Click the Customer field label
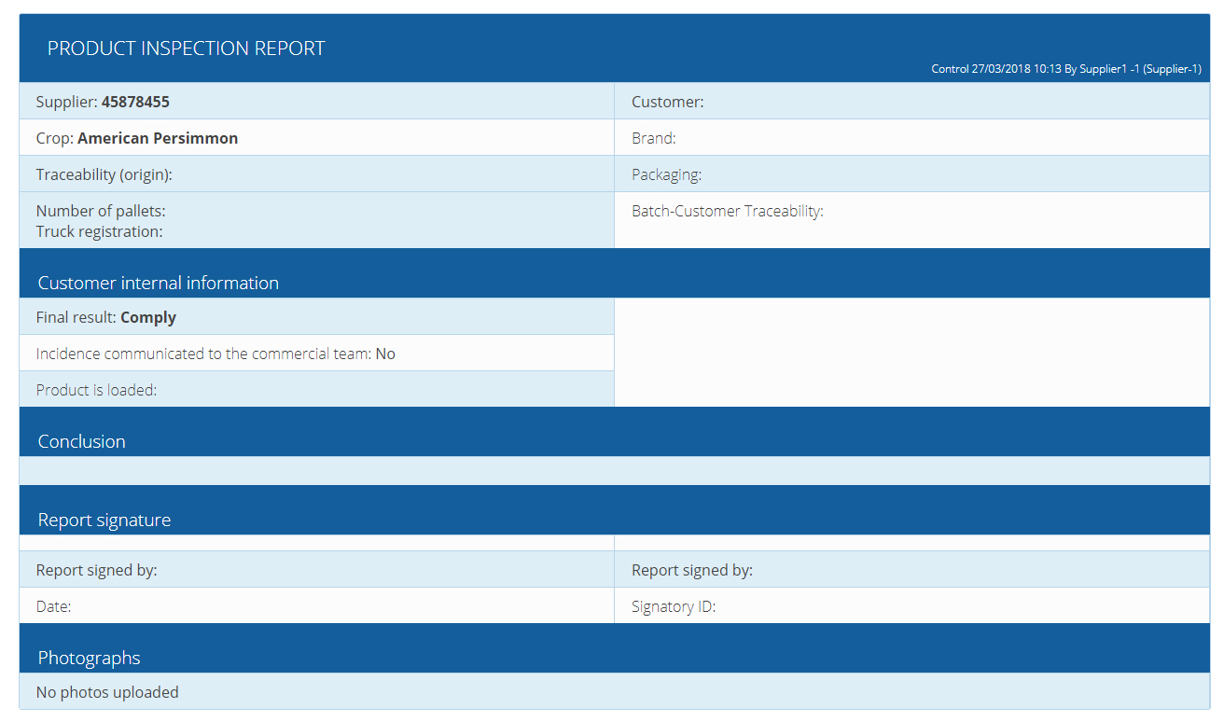1224x722 pixels. click(668, 102)
